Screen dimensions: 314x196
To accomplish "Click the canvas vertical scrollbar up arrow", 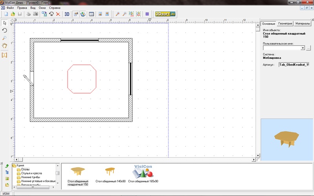I will [258, 25].
